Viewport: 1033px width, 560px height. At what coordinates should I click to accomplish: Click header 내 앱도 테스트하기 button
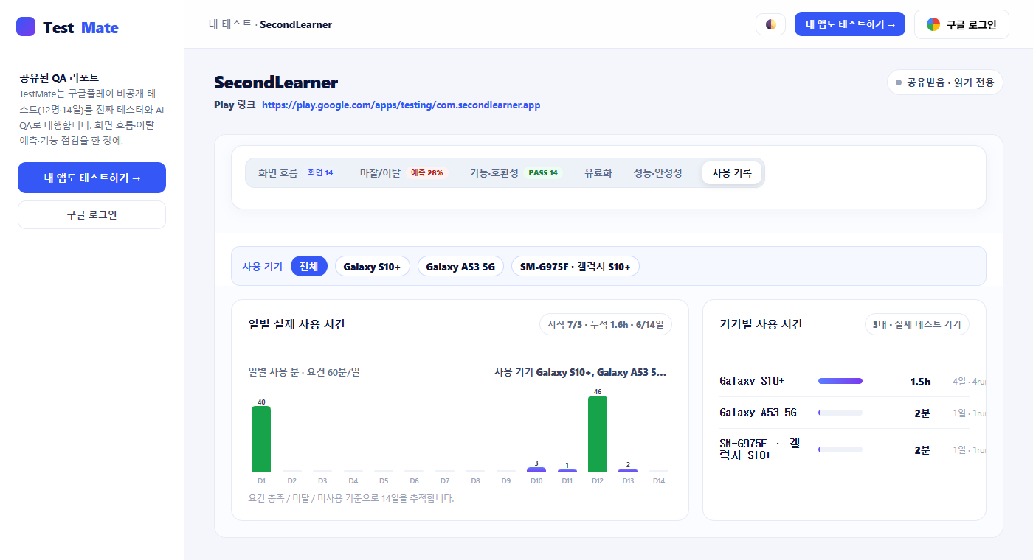(850, 24)
